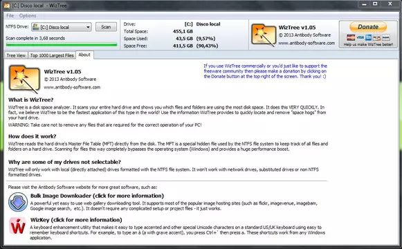The width and height of the screenshot is (402, 249).
Task: Click the Scan button
Action: pyautogui.click(x=106, y=27)
